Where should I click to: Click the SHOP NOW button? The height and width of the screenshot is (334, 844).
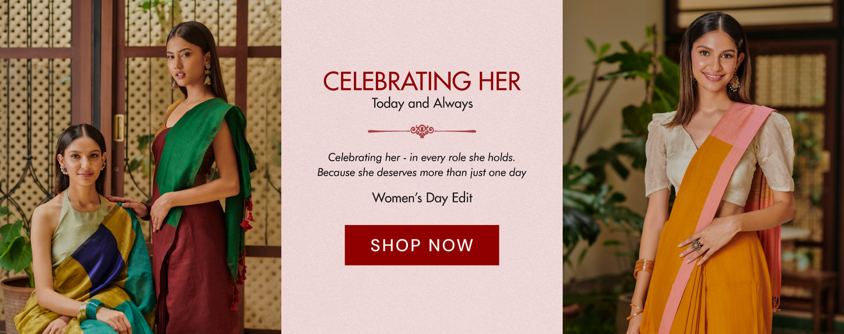(x=421, y=245)
